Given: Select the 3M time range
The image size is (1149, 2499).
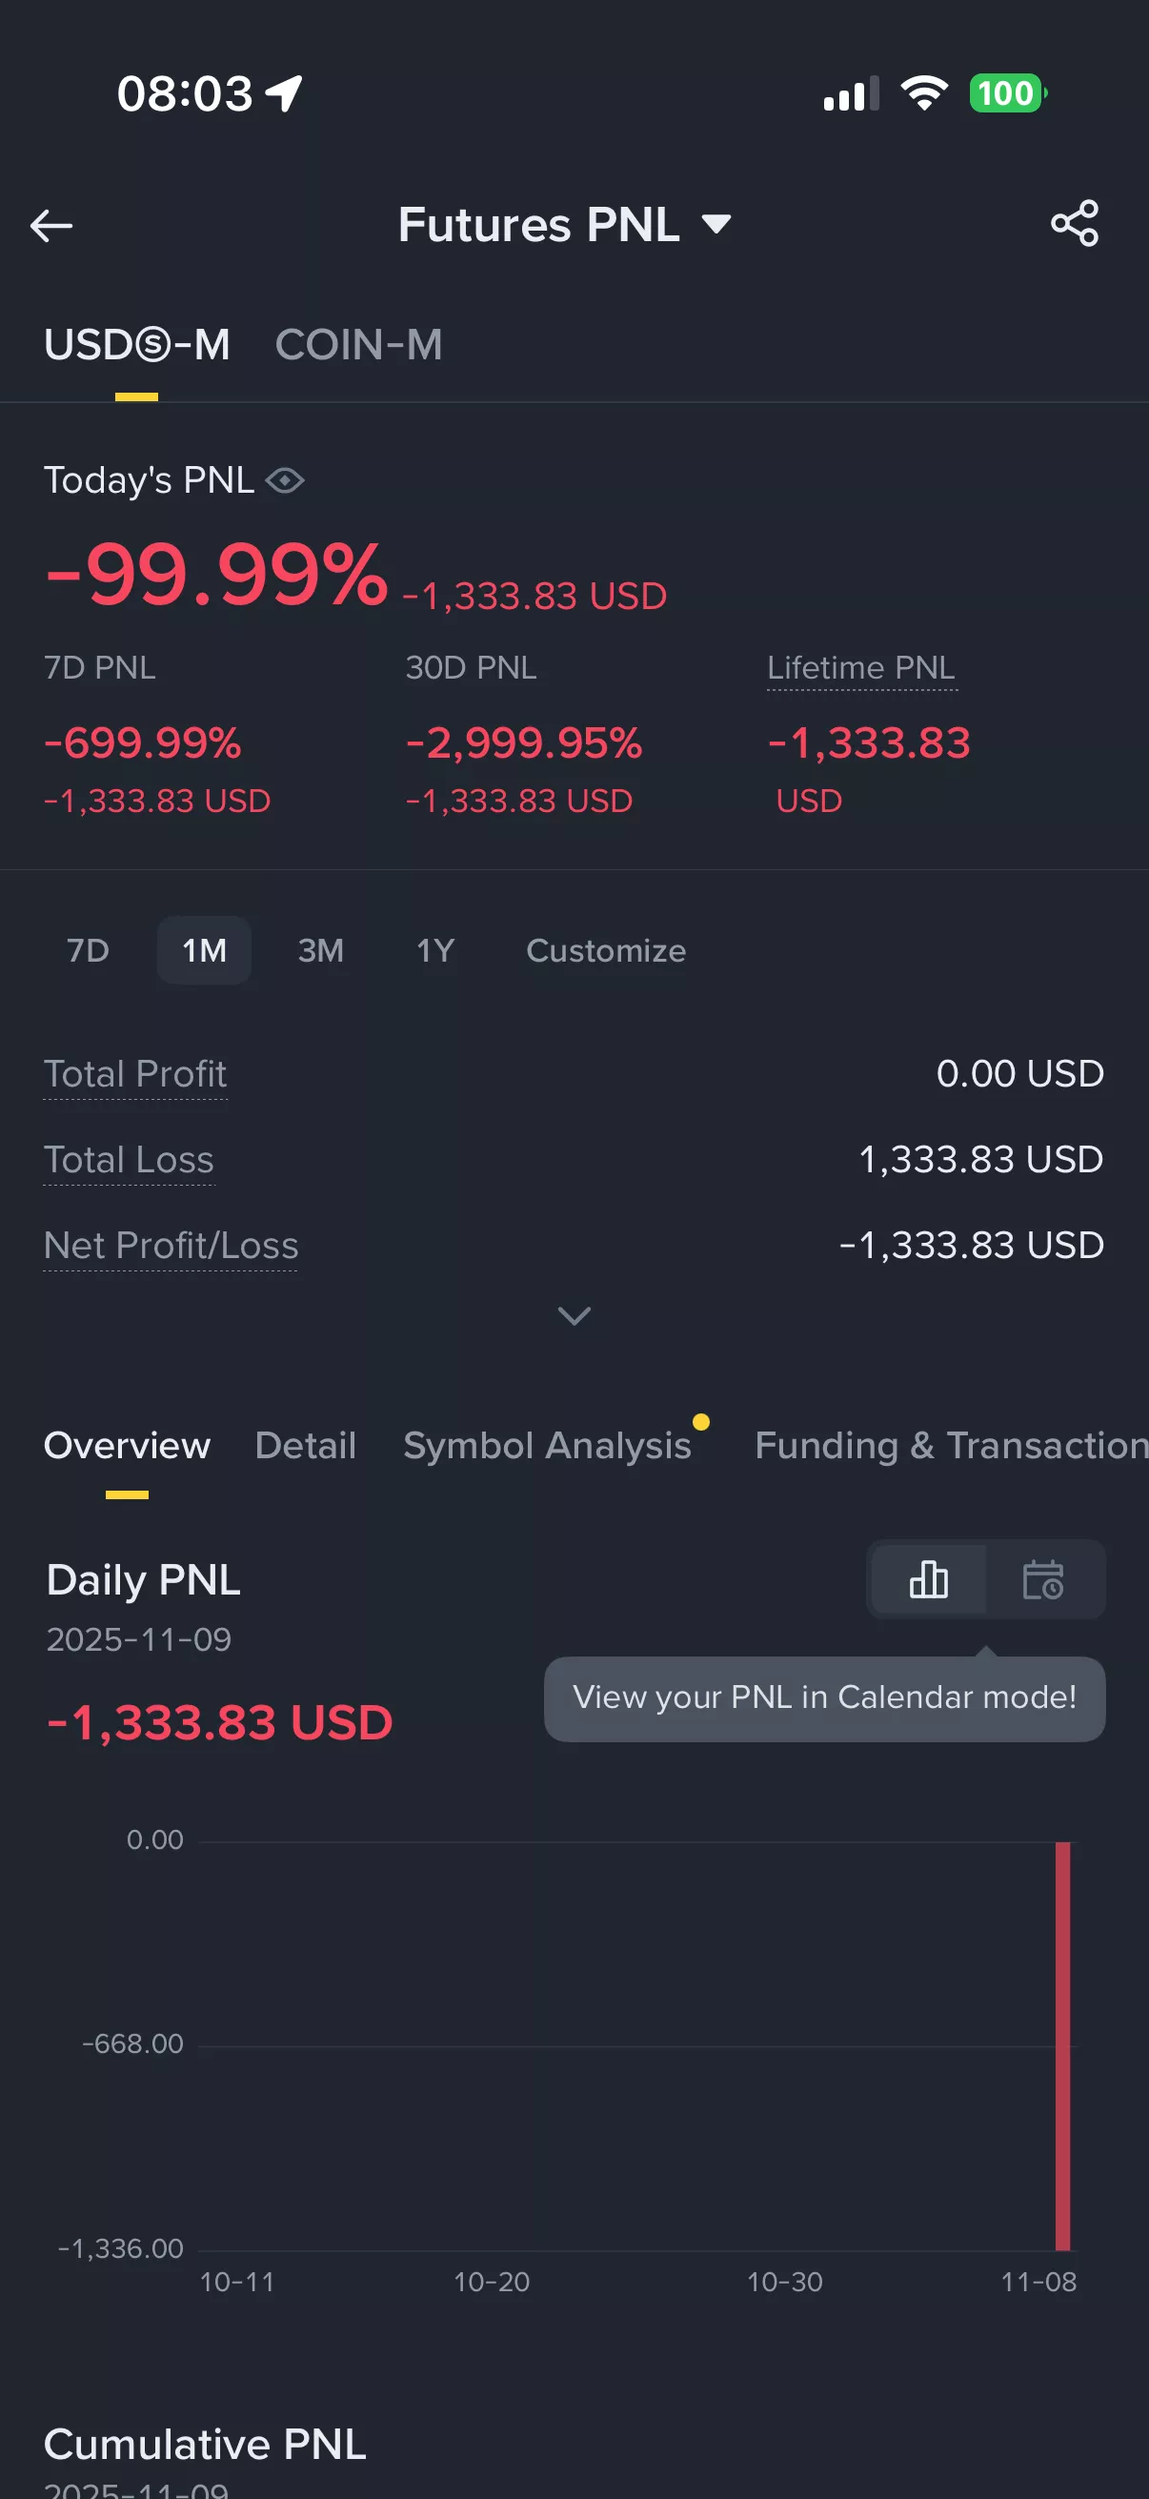Looking at the screenshot, I should pyautogui.click(x=321, y=951).
